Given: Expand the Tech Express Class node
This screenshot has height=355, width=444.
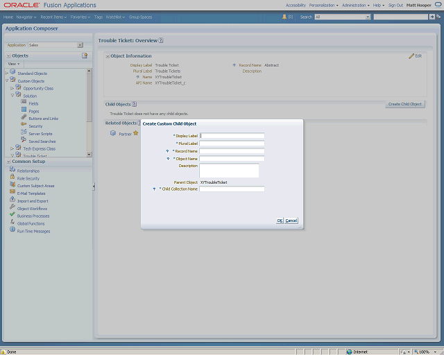Looking at the screenshot, I should (x=12, y=148).
